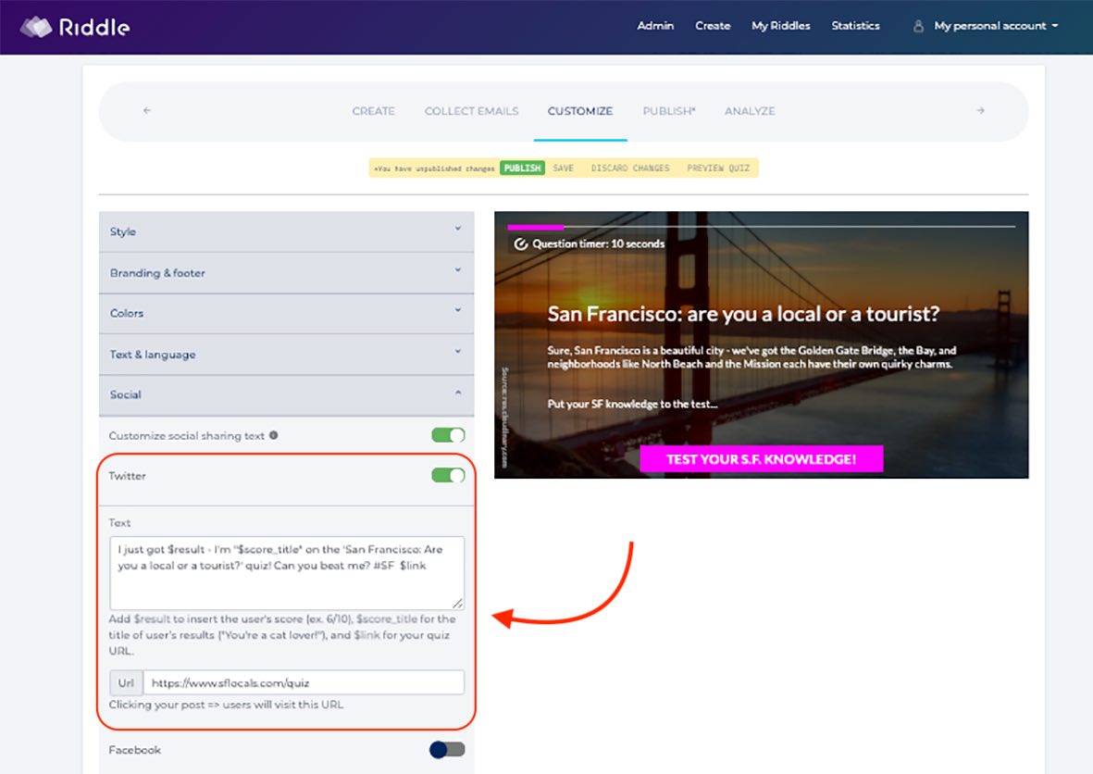The width and height of the screenshot is (1093, 774).
Task: Click the account user icon
Action: (919, 26)
